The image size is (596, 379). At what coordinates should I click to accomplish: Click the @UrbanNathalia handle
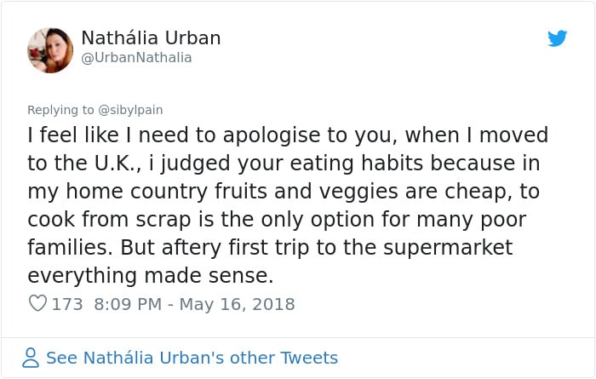coord(136,58)
